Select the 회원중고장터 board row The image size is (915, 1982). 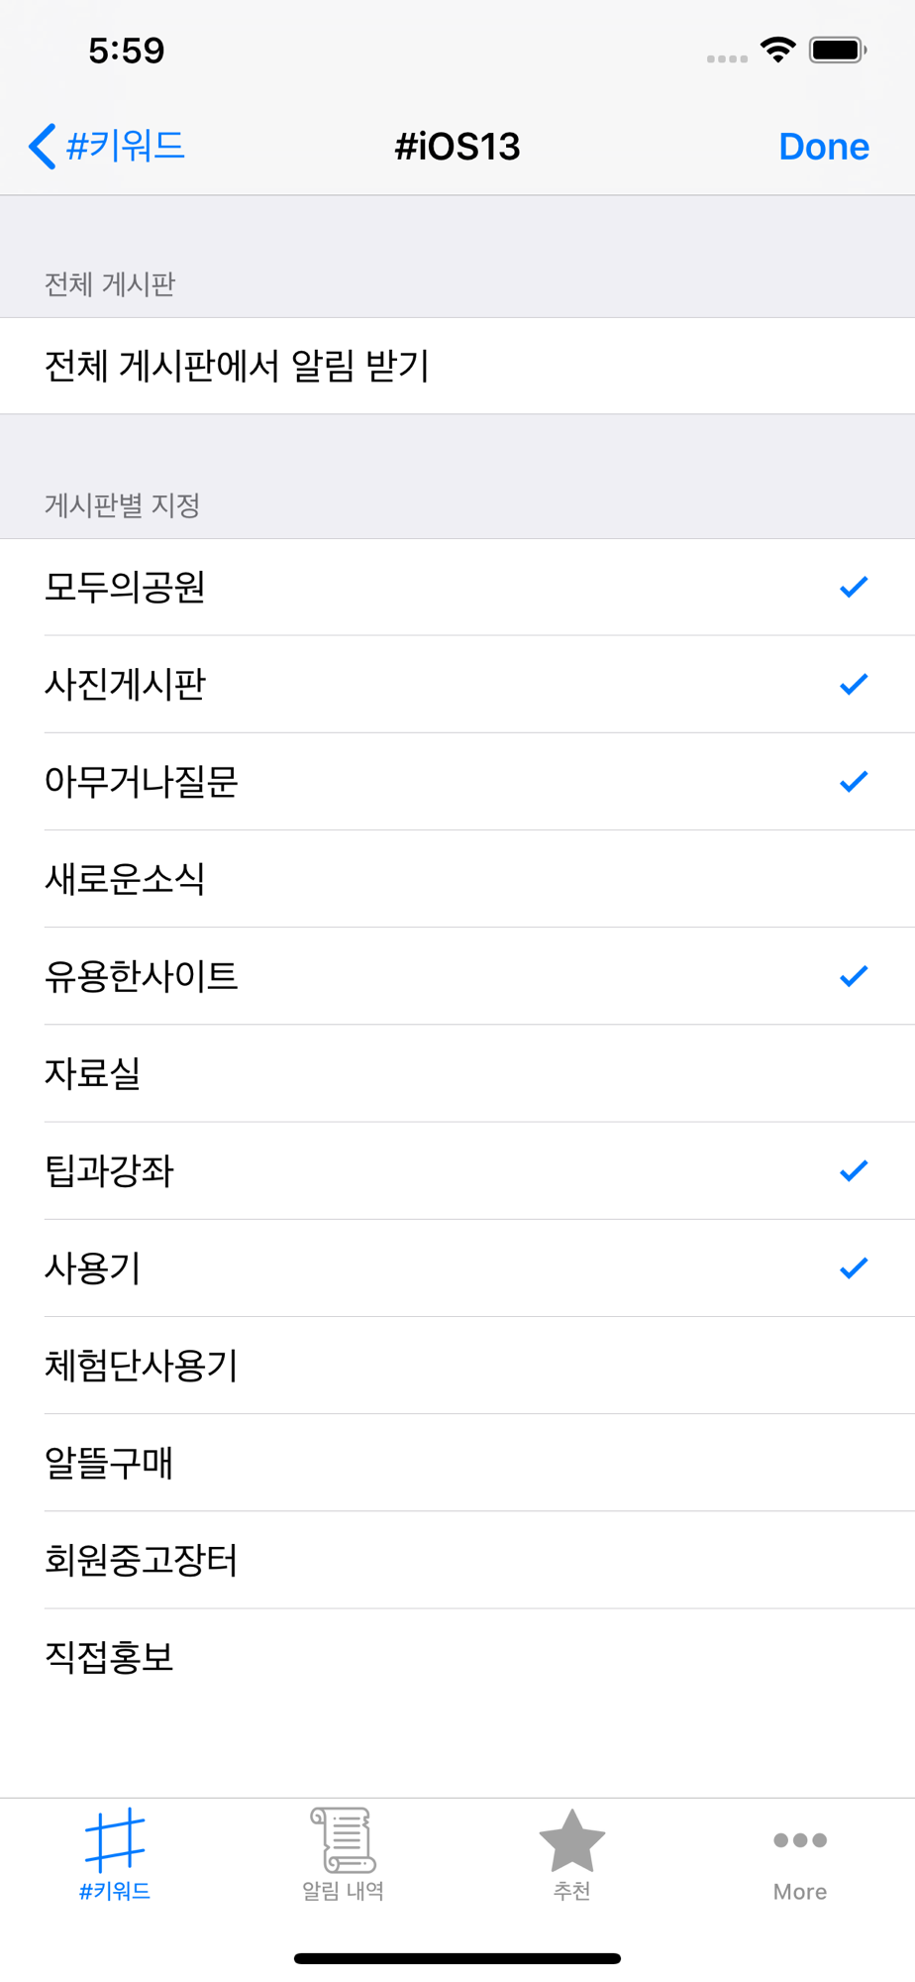coord(457,1560)
